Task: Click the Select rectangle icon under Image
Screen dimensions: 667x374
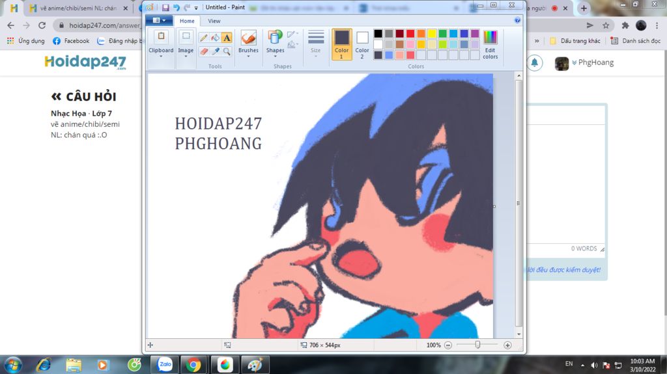Action: click(186, 37)
